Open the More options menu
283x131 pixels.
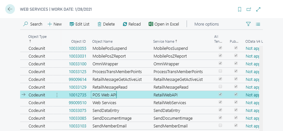click(x=206, y=24)
